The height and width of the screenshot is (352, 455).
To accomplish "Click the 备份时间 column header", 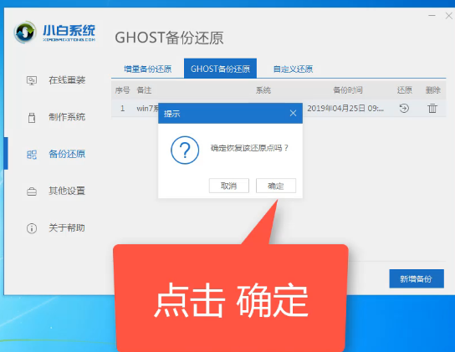I will [x=348, y=90].
